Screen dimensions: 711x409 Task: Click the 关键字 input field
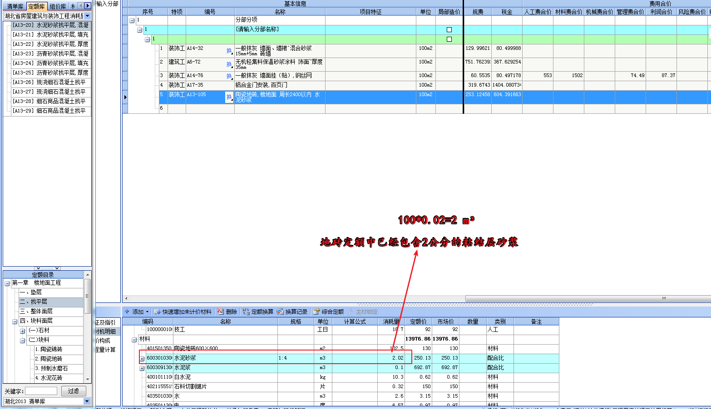pyautogui.click(x=42, y=391)
